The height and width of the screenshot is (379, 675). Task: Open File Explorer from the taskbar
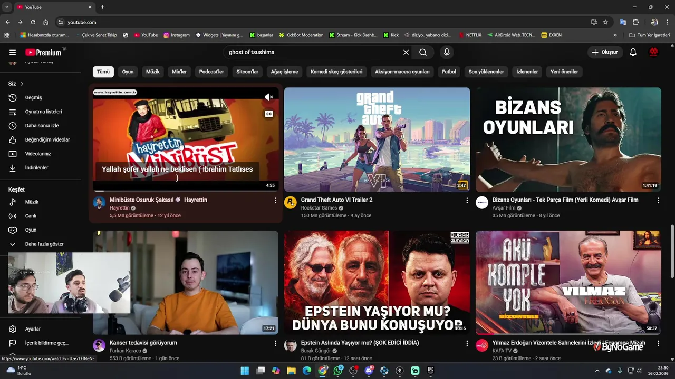[x=291, y=371]
